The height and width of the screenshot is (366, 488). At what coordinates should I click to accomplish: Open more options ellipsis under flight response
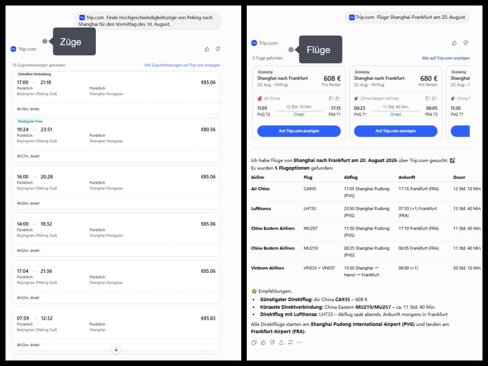pos(300,343)
